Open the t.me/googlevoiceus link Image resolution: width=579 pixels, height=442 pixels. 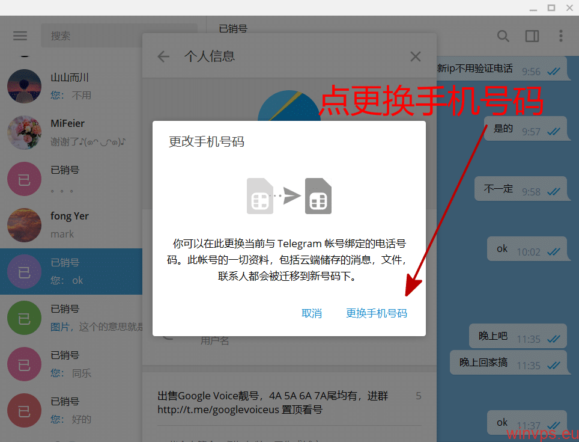pos(218,410)
